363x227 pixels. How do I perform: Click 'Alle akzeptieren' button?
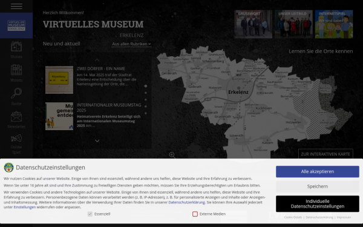pyautogui.click(x=318, y=172)
